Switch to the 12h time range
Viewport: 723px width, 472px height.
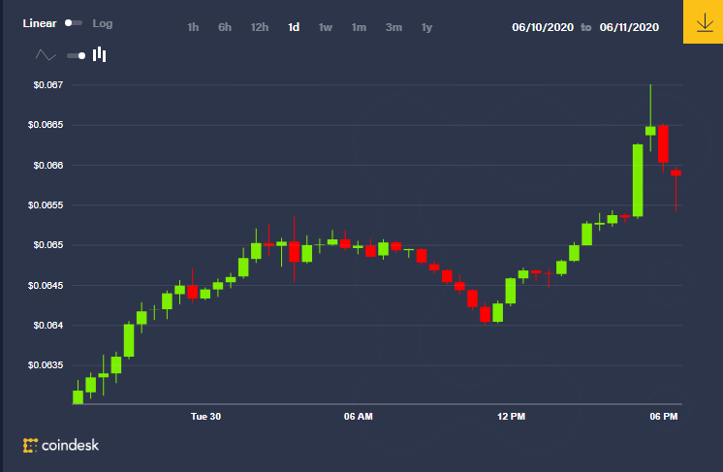[260, 28]
